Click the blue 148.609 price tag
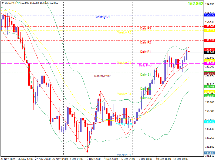Image resolution: width=216 pixels, height=162 pixels. (x=210, y=153)
